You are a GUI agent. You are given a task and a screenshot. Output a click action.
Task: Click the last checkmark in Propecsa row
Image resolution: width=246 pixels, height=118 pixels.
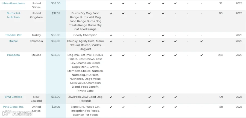click(202, 55)
